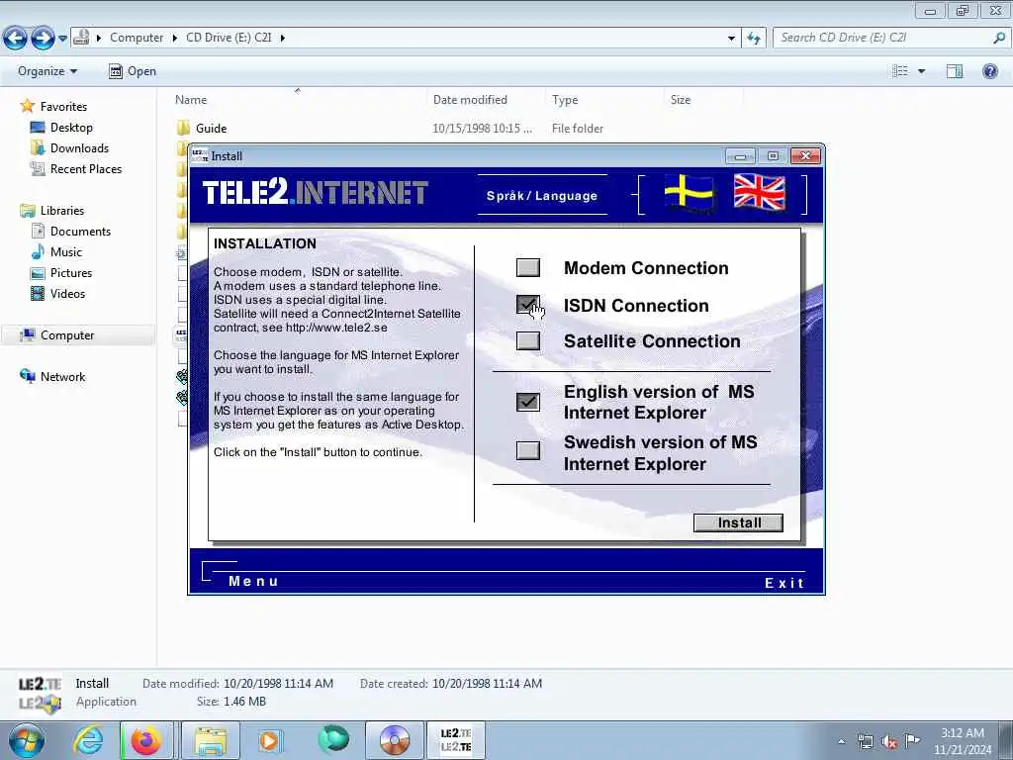The height and width of the screenshot is (760, 1013).
Task: Switch to Tele2 installer taskbar button
Action: 456,740
